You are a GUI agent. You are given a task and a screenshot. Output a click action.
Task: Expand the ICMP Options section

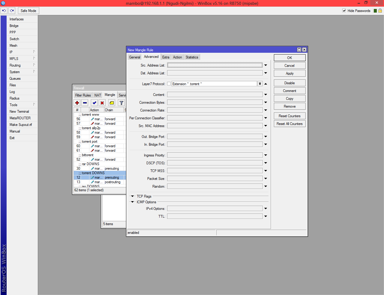pos(132,202)
